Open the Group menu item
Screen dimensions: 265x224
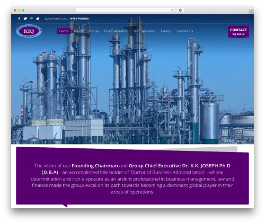(94, 31)
